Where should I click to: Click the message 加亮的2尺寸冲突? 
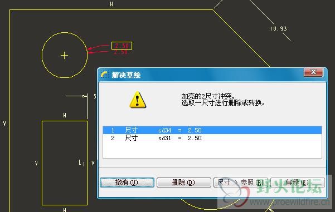208,96
